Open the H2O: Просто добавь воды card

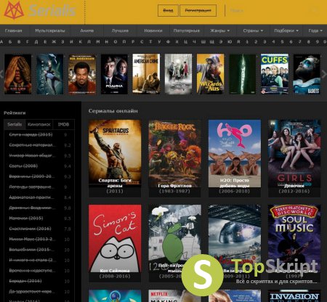point(235,158)
